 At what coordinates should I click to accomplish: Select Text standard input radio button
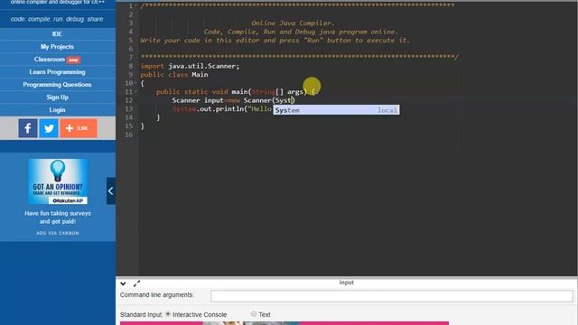click(x=254, y=314)
